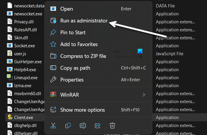The height and width of the screenshot is (135, 207).
Task: Click the user.js file icon
Action: pyautogui.click(x=9, y=53)
